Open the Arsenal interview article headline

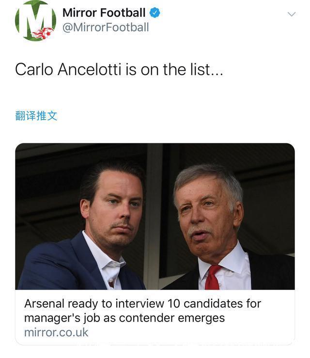(x=142, y=311)
